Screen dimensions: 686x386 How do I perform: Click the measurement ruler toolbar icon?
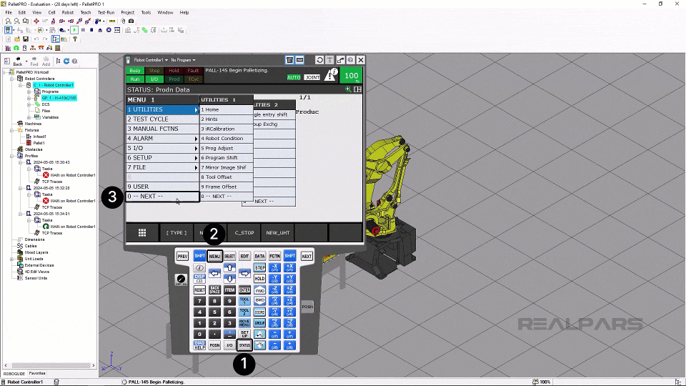tap(112, 21)
